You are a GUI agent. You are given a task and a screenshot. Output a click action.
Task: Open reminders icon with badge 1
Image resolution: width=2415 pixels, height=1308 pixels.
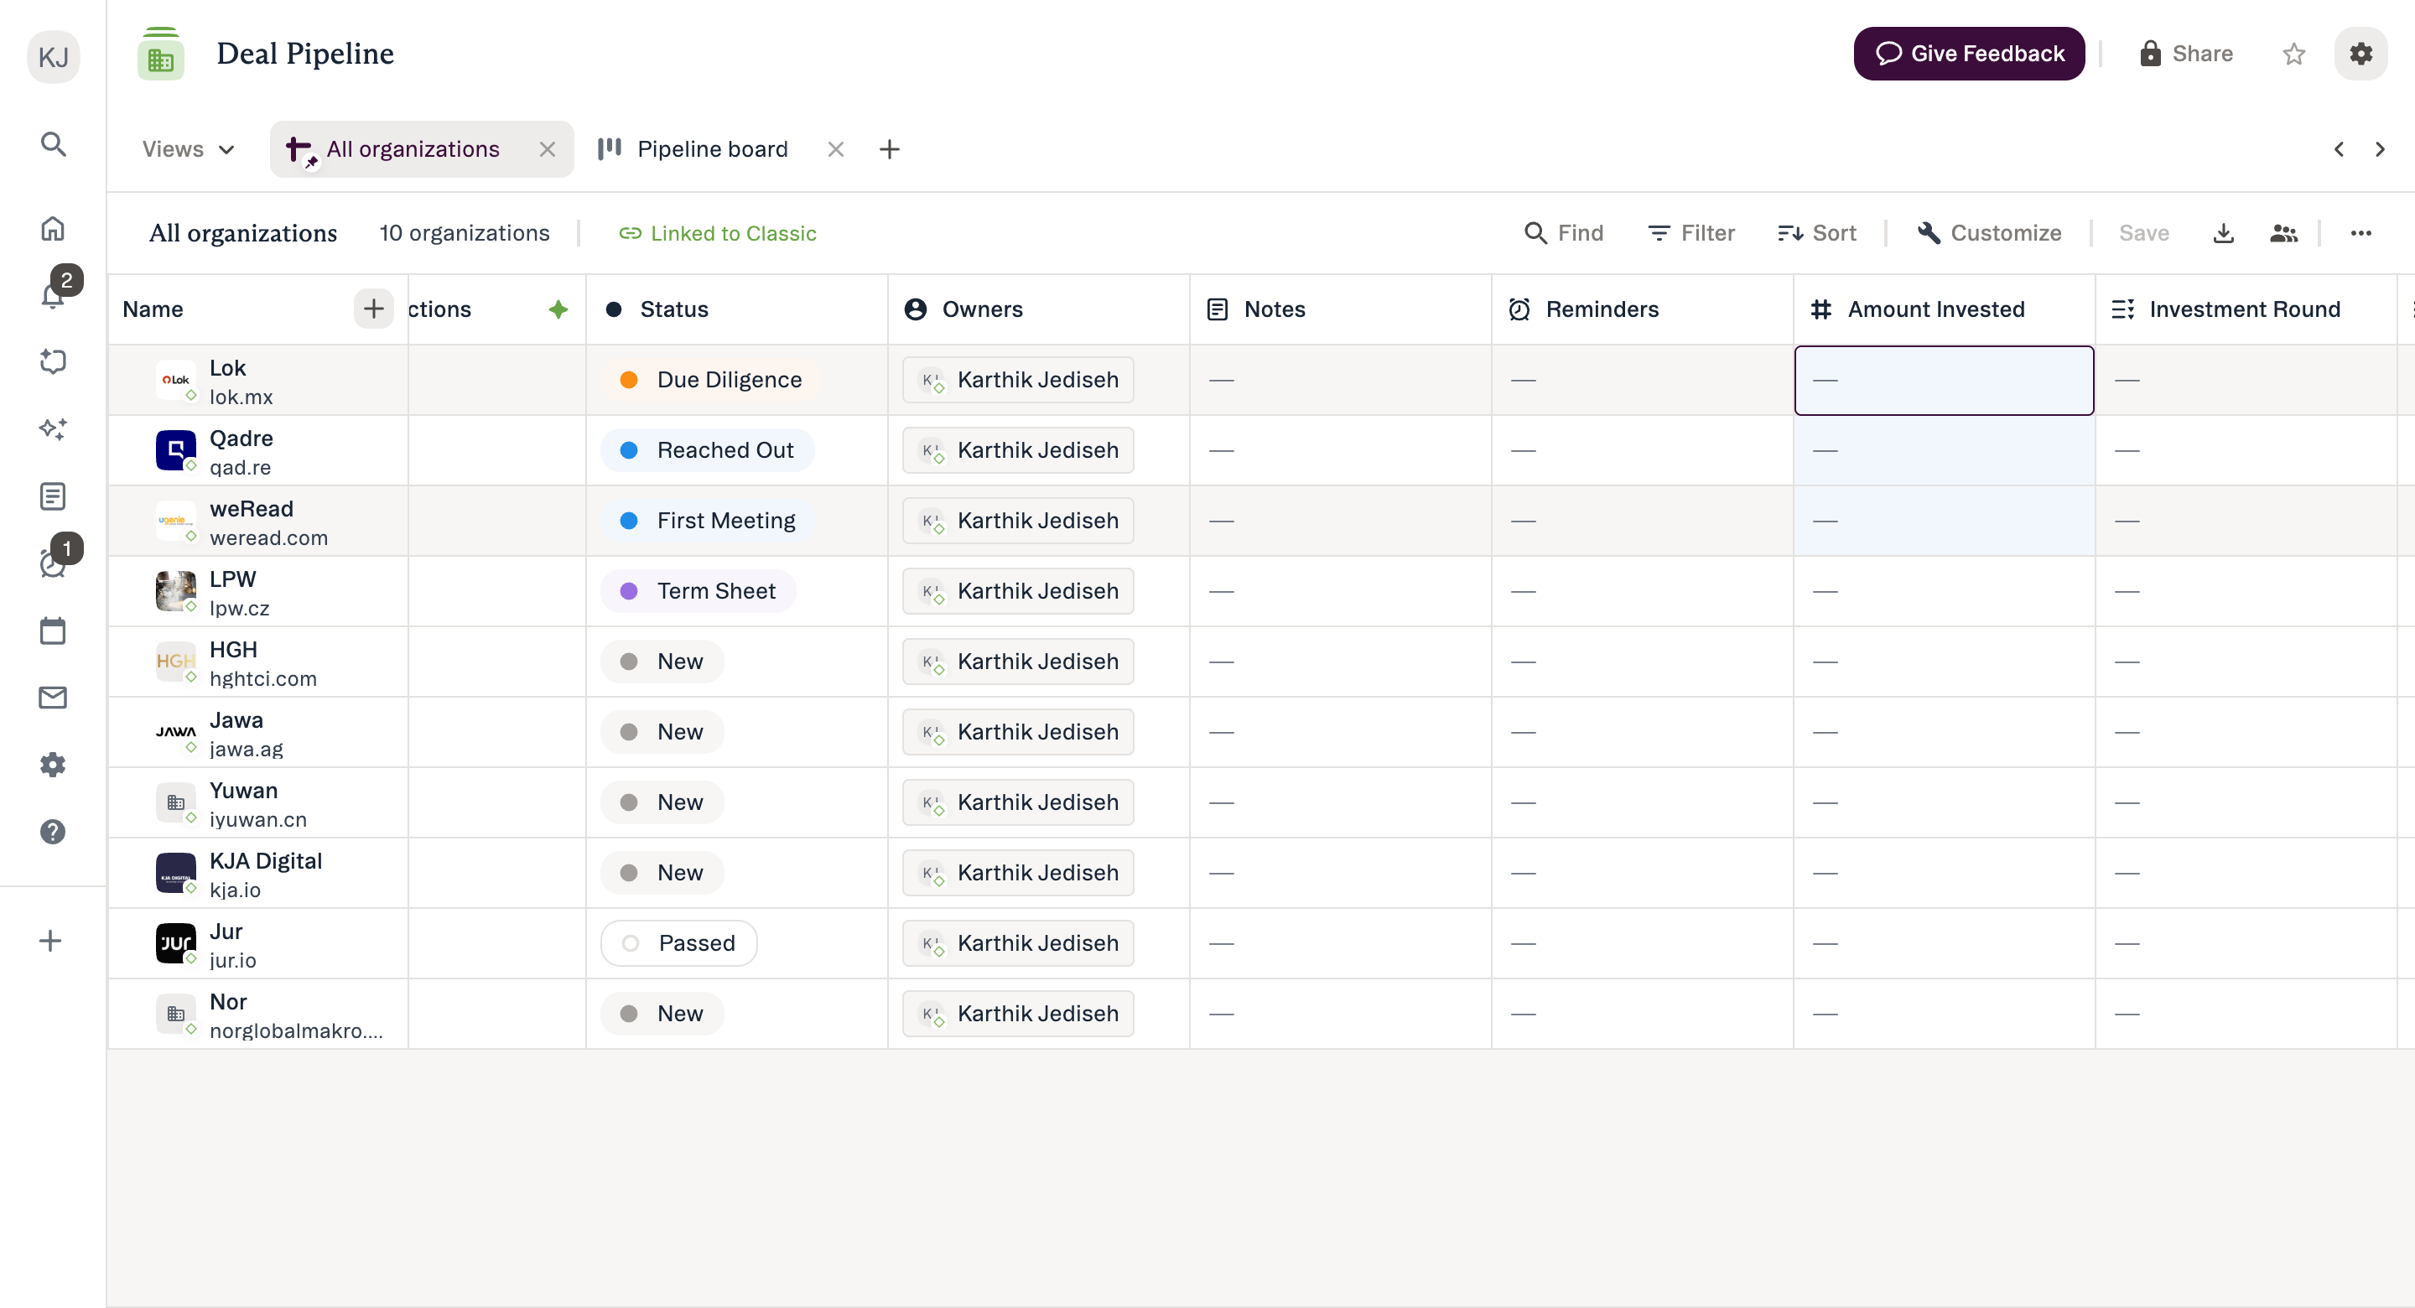(54, 563)
